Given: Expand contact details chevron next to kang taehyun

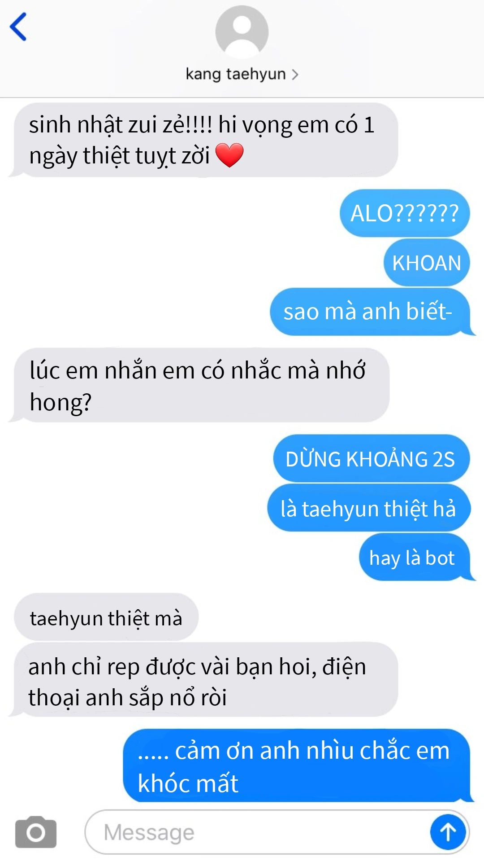Looking at the screenshot, I should pos(295,74).
